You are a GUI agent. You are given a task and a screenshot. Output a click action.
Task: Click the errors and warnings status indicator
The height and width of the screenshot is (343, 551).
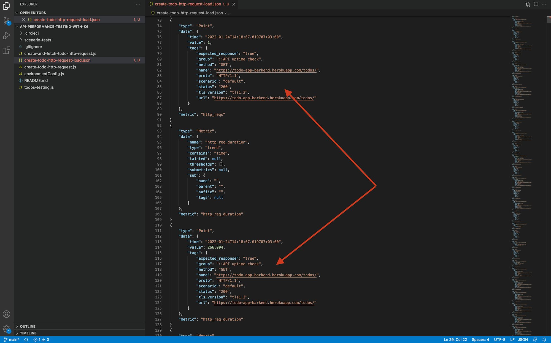pos(41,339)
